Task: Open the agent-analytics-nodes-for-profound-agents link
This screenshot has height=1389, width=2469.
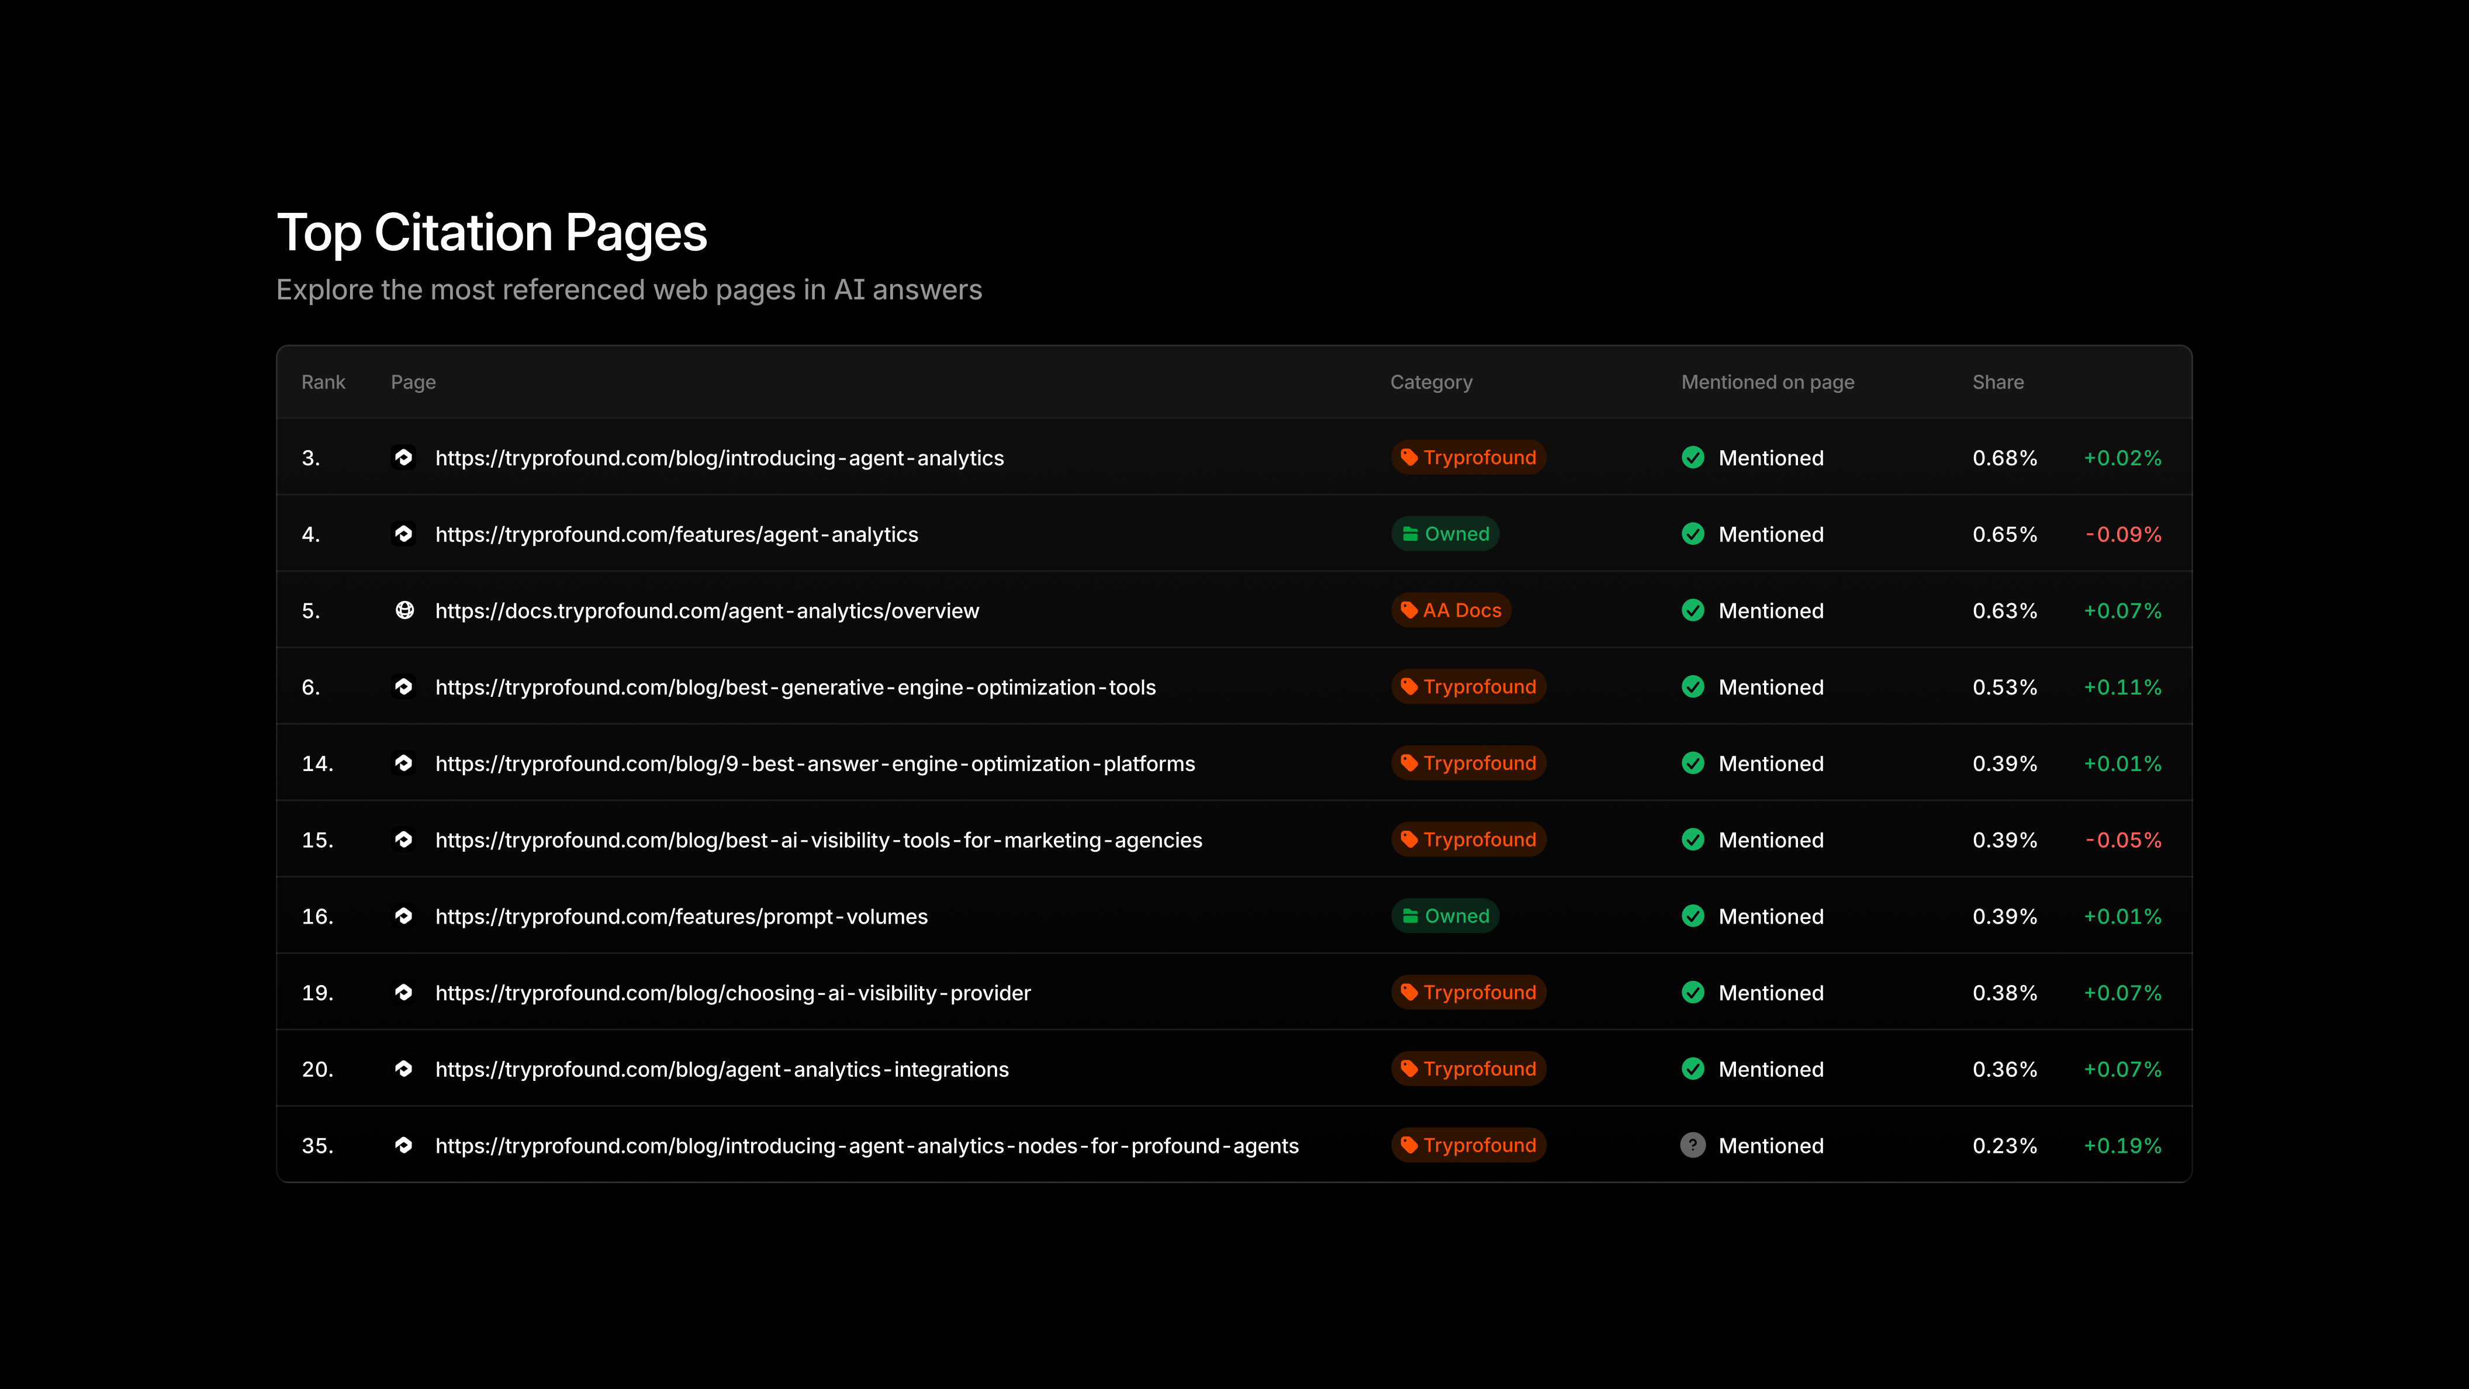Action: [867, 1146]
